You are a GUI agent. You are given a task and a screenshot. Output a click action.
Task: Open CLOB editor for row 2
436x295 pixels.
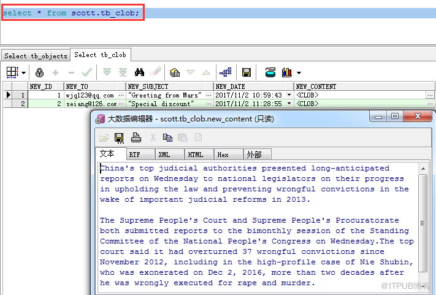(x=430, y=104)
